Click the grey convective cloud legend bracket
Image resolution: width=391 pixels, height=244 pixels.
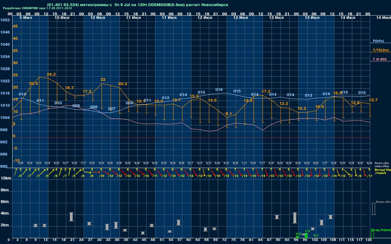[x=373, y=209]
